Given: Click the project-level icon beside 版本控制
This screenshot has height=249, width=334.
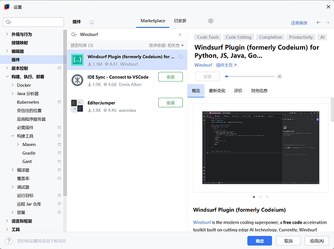Looking at the screenshot, I should tap(59, 68).
